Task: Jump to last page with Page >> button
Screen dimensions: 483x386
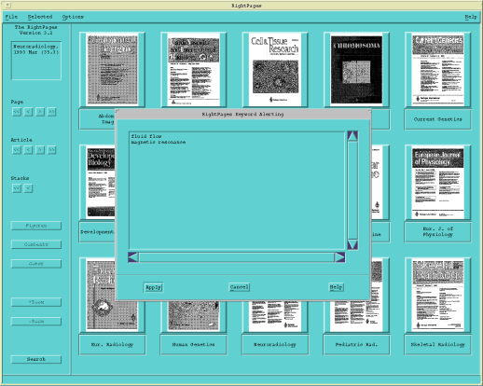Action: (52, 112)
